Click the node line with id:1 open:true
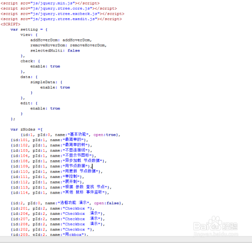This screenshot has width=252, height=243. tap(71, 135)
